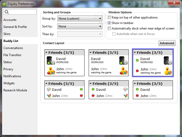Image resolution: width=182 pixels, height=137 pixels.
Task: Click 'watching the game' in the highlighted layout
Action: (151, 73)
